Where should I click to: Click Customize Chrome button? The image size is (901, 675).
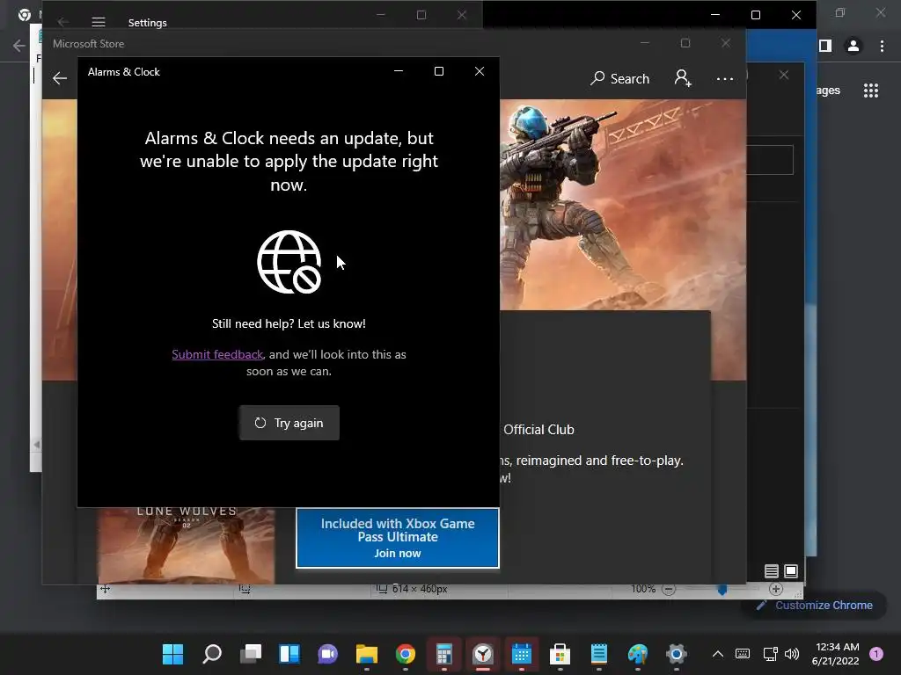pos(814,605)
